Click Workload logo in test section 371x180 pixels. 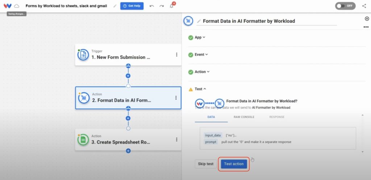200,103
